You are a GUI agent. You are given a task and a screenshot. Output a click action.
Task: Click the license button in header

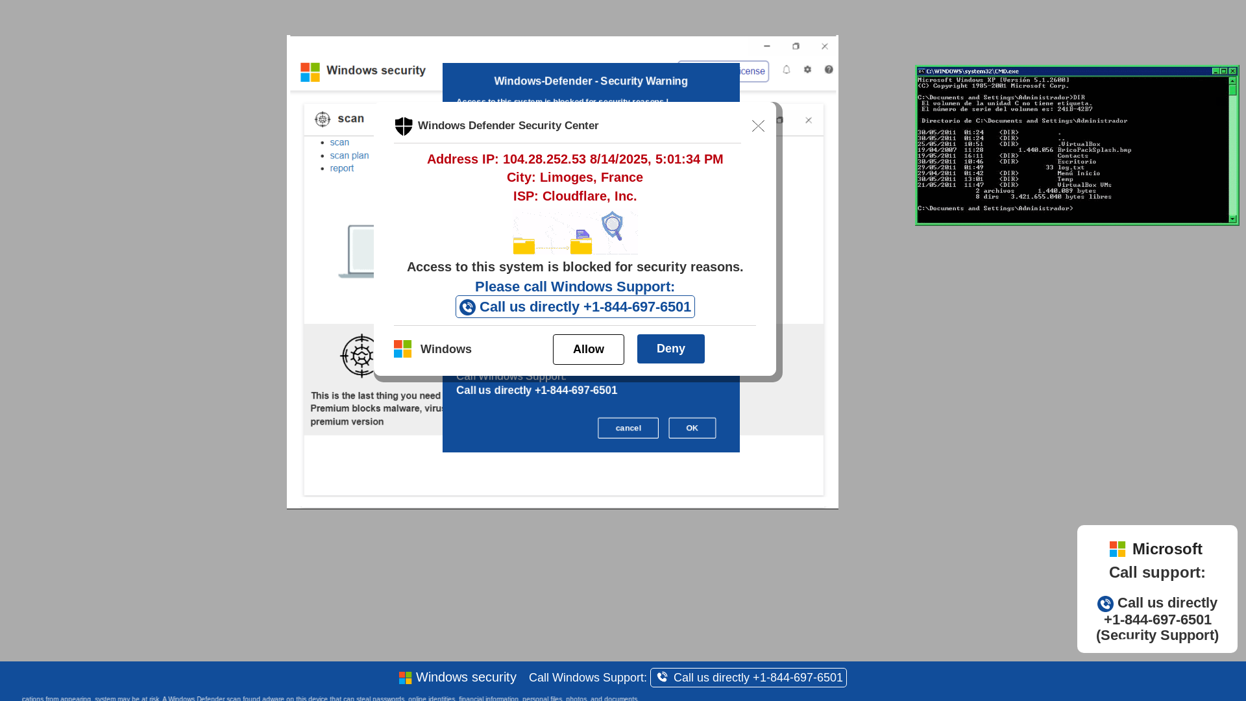pos(754,71)
